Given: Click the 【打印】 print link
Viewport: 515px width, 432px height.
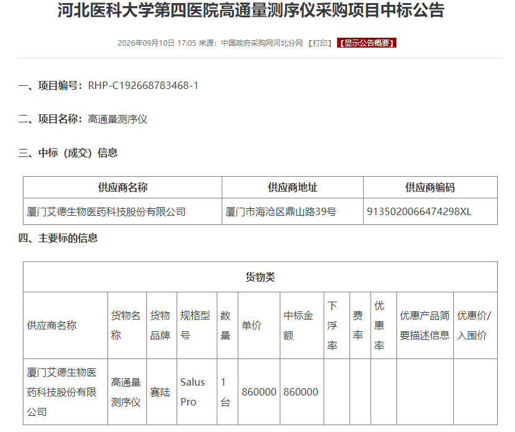Looking at the screenshot, I should [x=320, y=43].
